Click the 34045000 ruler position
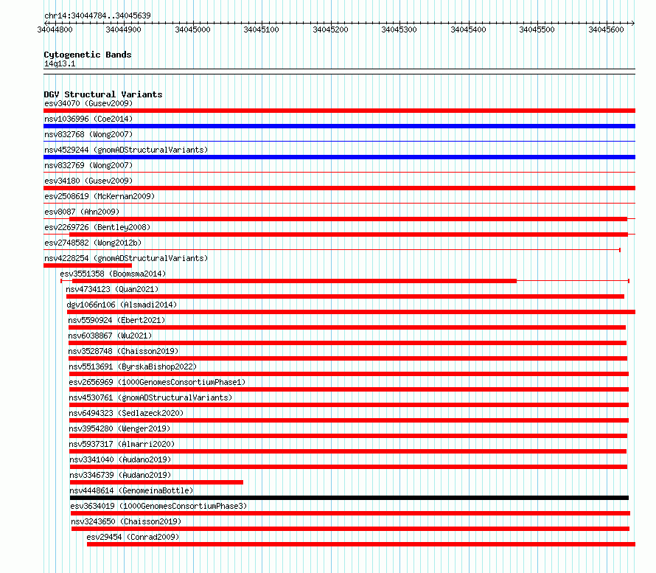 [192, 29]
